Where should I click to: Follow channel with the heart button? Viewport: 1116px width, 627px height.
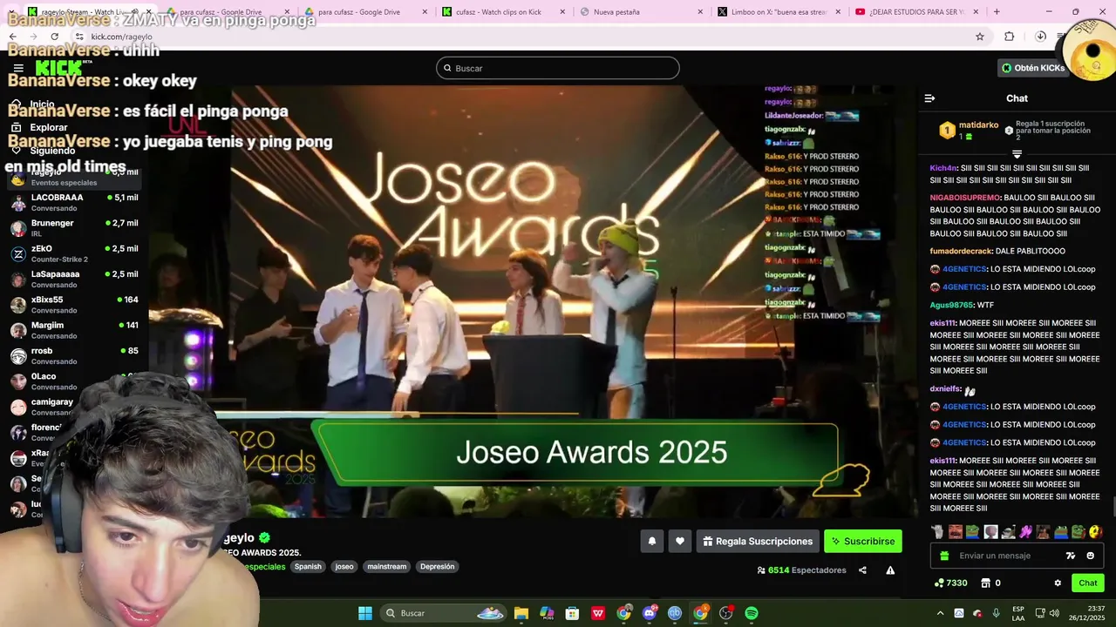coord(680,541)
